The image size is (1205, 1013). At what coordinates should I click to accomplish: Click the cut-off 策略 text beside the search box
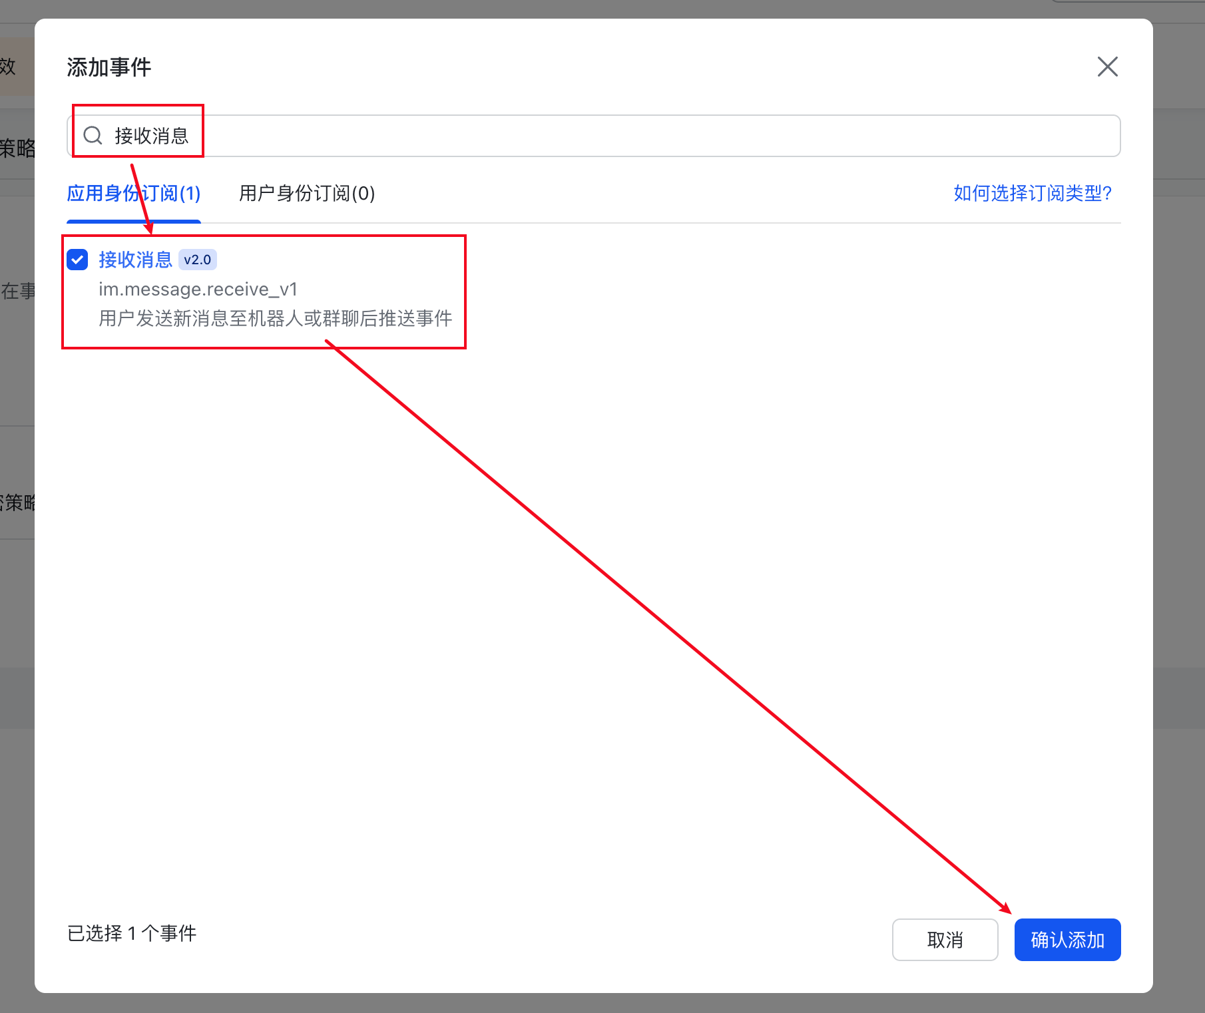coord(17,148)
